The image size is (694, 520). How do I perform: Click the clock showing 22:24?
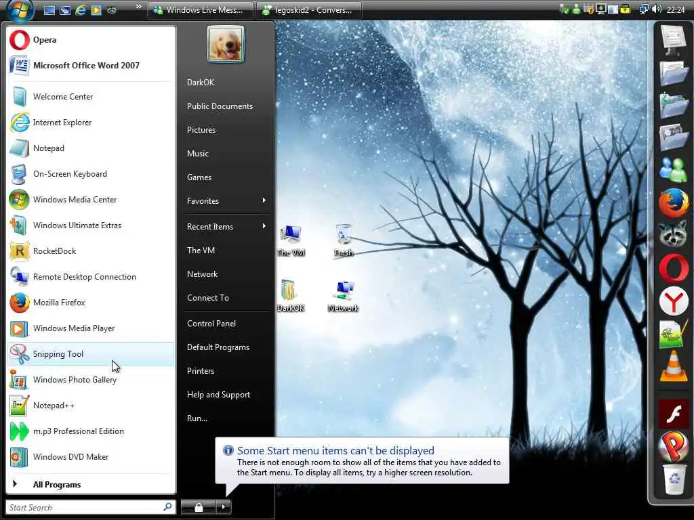[676, 9]
